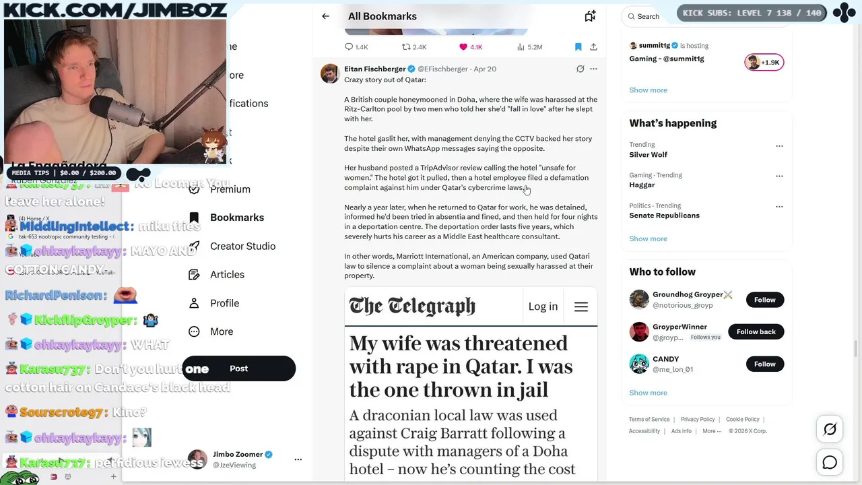
Task: Click the back arrow beside All Bookmarks
Action: [325, 16]
